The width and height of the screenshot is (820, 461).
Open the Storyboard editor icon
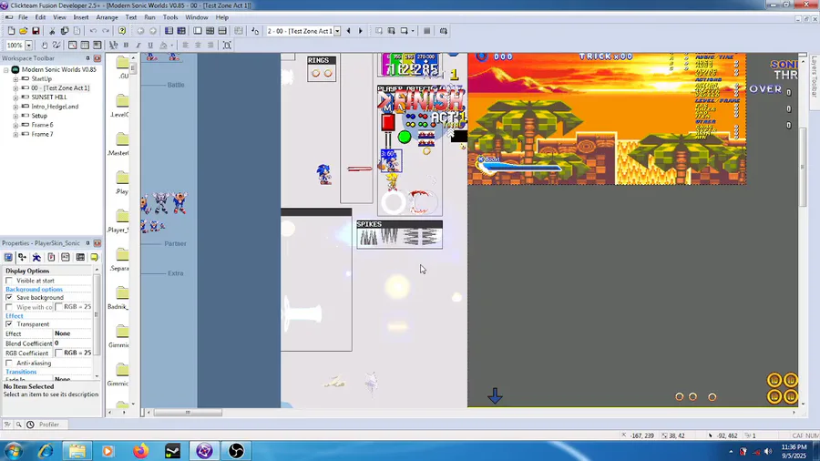click(x=169, y=31)
